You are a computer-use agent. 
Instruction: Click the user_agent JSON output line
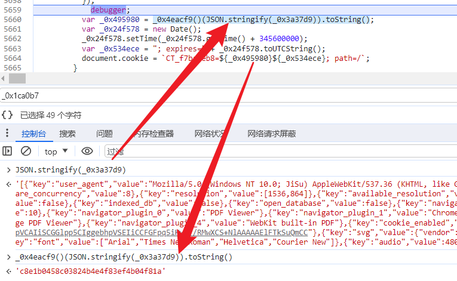tap(236, 184)
